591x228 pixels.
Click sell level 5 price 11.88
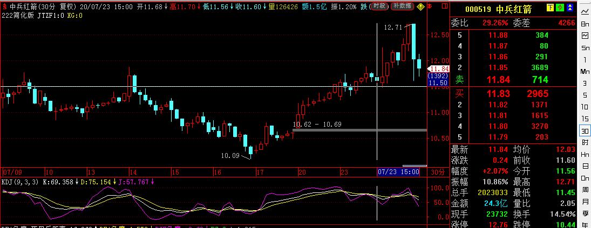[x=498, y=36]
